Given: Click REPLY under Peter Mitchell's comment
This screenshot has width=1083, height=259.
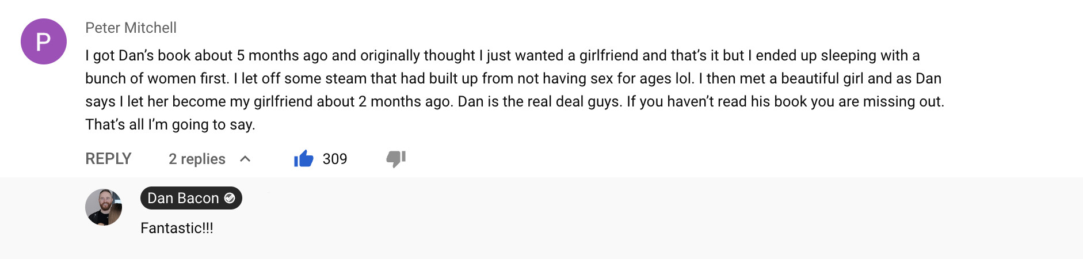Looking at the screenshot, I should [x=108, y=159].
